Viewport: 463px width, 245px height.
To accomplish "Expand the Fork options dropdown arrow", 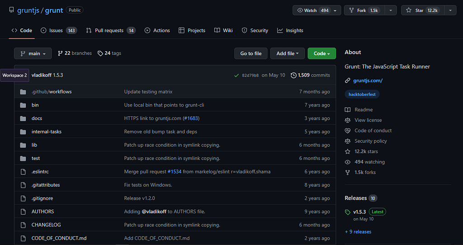I will [x=391, y=10].
